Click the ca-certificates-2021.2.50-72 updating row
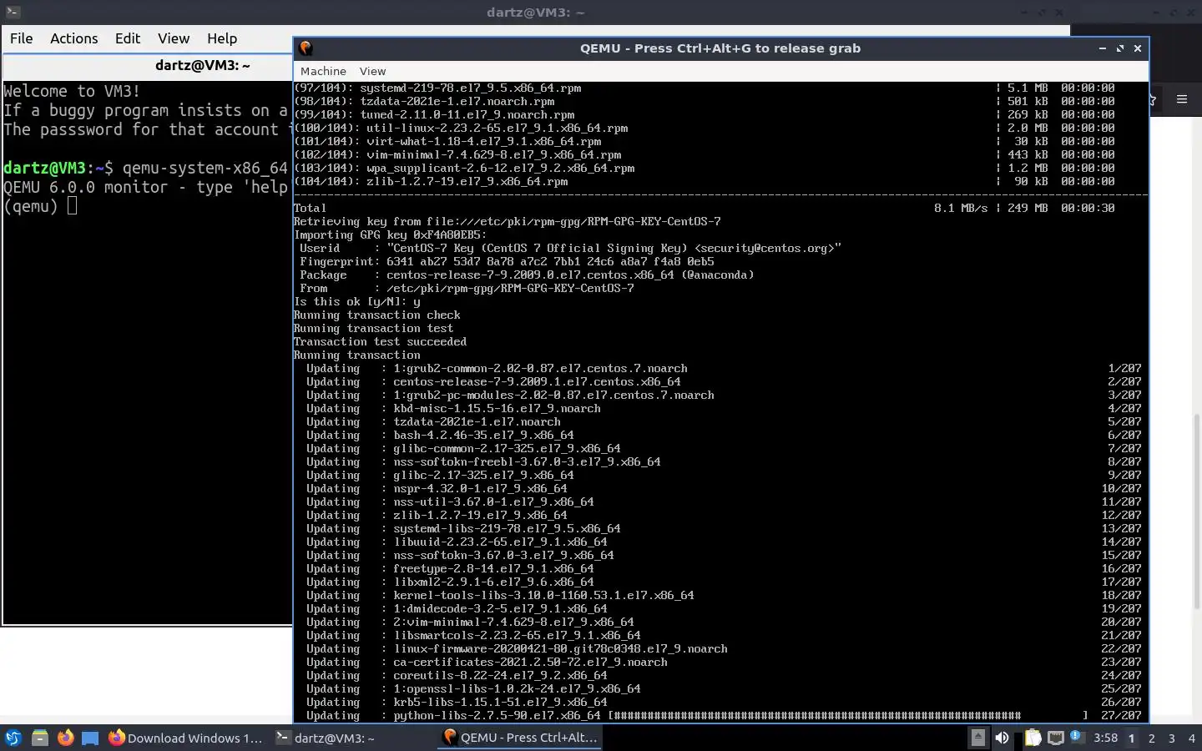Screen dimensions: 1202x751 717,662
